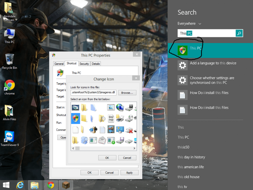Select the lined notepad document icon
Image resolution: width=253 pixels, height=190 pixels.
(x=102, y=129)
